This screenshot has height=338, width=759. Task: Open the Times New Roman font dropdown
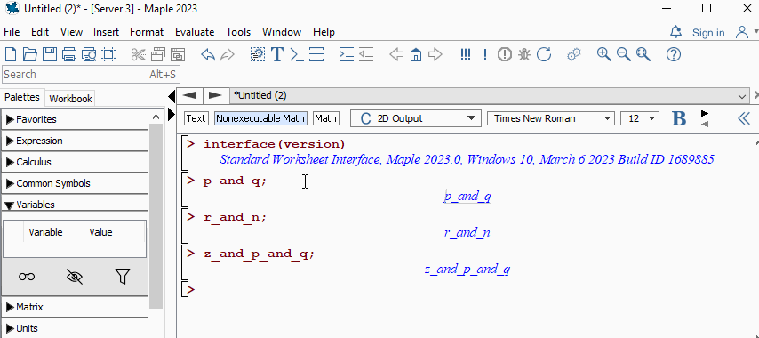pos(550,118)
